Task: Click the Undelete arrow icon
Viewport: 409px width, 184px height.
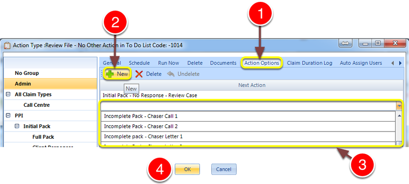Action: tap(171, 74)
